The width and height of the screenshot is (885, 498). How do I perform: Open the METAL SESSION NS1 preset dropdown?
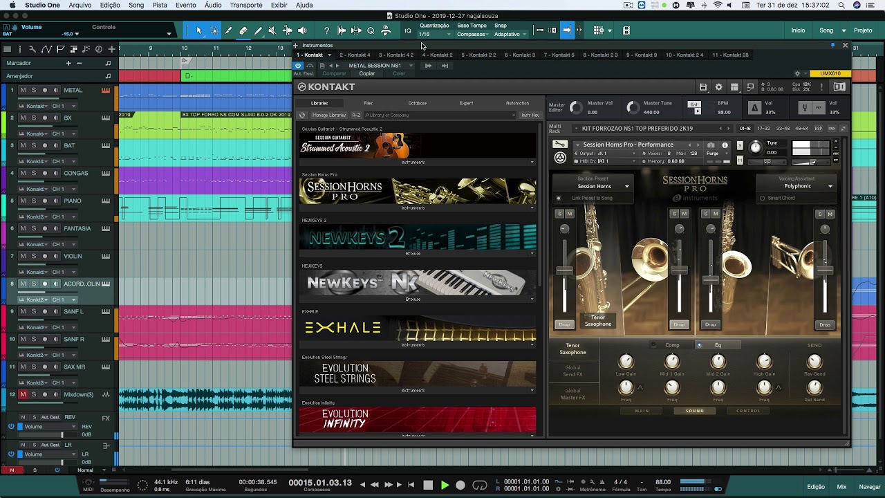coord(411,66)
